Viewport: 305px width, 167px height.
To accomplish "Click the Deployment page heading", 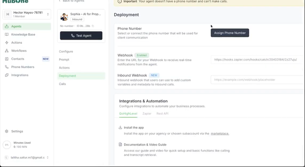I will point(126,15).
